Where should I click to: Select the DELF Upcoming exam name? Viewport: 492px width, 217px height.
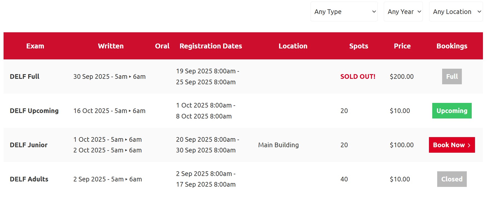tap(34, 111)
